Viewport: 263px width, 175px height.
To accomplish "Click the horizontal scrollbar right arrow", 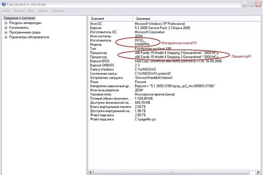I will click(x=258, y=172).
